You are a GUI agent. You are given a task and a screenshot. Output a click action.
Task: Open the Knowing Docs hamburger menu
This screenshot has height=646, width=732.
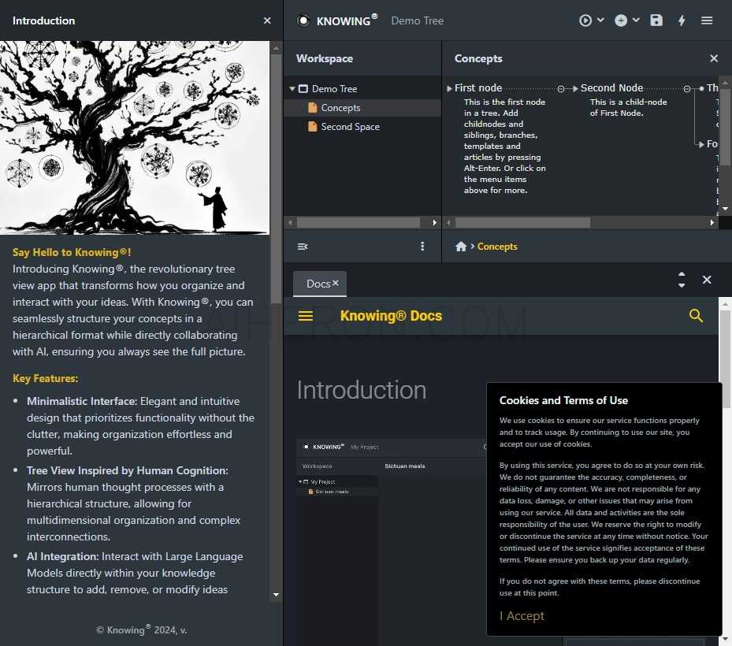tap(305, 316)
